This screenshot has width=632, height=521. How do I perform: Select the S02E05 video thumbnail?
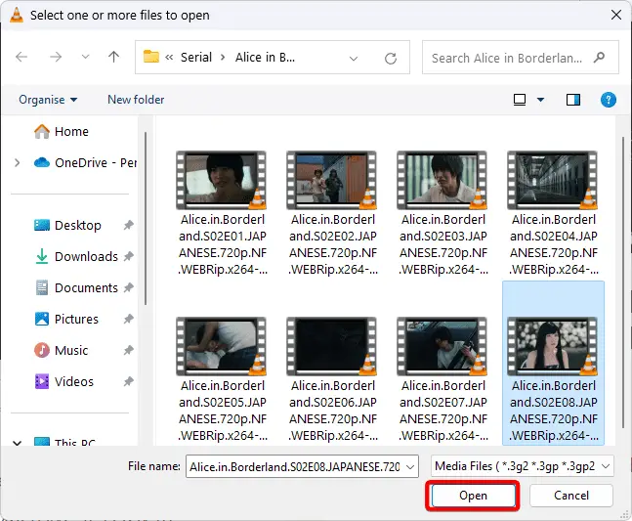click(222, 346)
